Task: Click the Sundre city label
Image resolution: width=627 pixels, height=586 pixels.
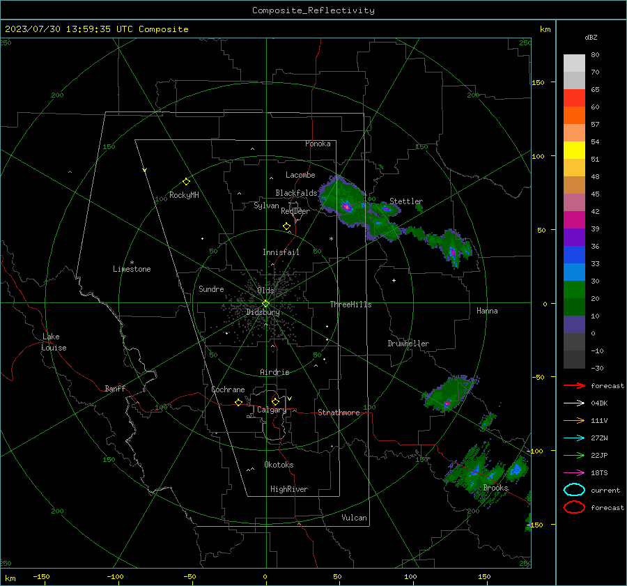Action: click(x=211, y=288)
